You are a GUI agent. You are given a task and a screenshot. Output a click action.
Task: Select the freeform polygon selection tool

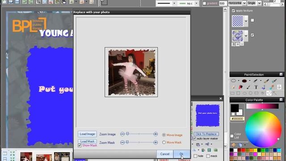pyautogui.click(x=269, y=93)
